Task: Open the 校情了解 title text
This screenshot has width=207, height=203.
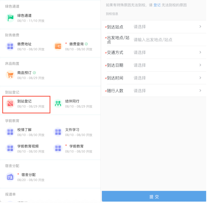Action: [x=24, y=130]
